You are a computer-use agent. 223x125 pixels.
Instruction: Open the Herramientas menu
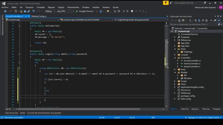tap(73, 7)
